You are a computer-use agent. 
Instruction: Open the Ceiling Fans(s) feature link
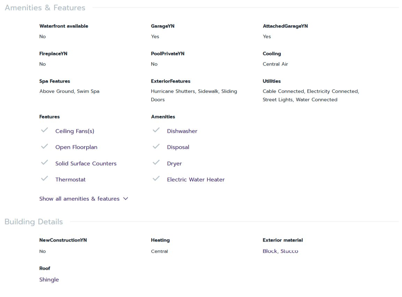(75, 131)
